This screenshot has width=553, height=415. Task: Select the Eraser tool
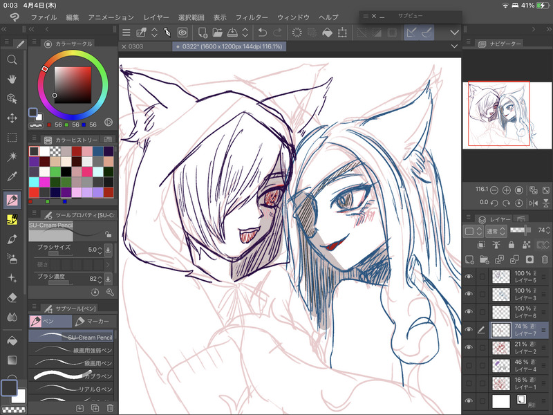[12, 297]
